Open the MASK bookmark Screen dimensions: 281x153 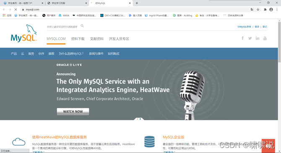(64, 16)
